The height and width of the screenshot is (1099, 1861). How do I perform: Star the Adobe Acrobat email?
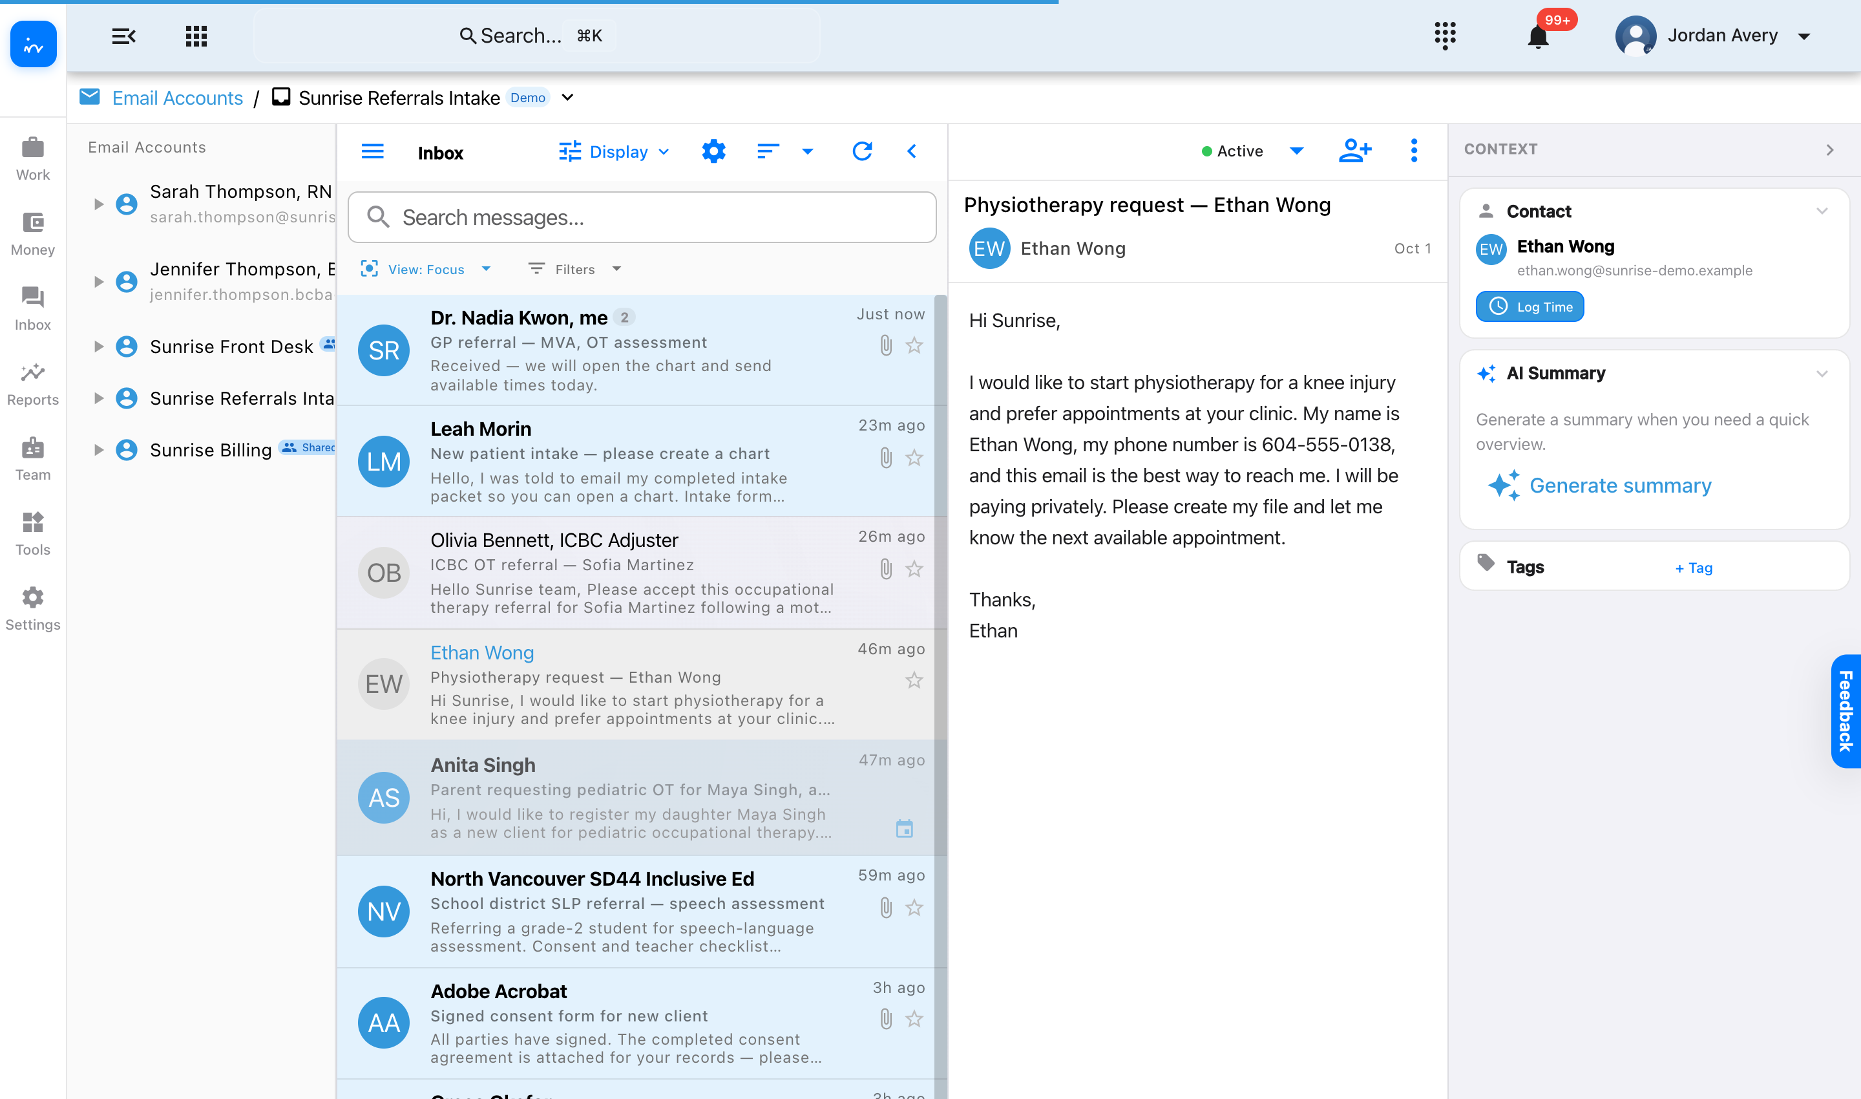pyautogui.click(x=914, y=1019)
